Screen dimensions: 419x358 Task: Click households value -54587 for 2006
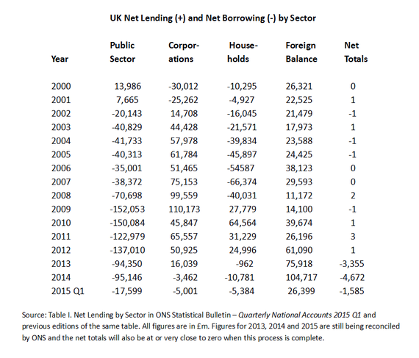[x=240, y=168]
